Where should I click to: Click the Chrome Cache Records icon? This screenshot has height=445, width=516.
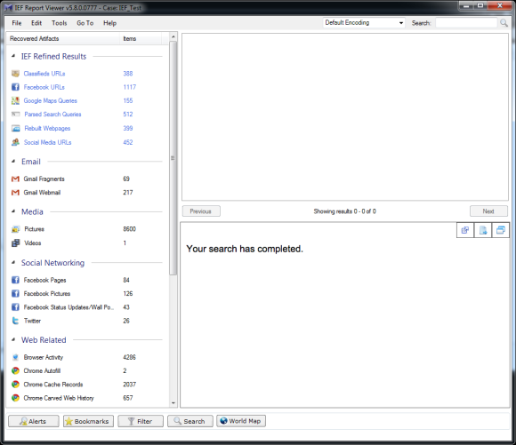15,385
